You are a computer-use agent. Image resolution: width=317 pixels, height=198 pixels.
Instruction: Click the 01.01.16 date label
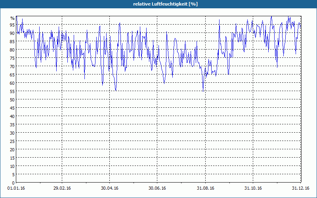[16, 188]
